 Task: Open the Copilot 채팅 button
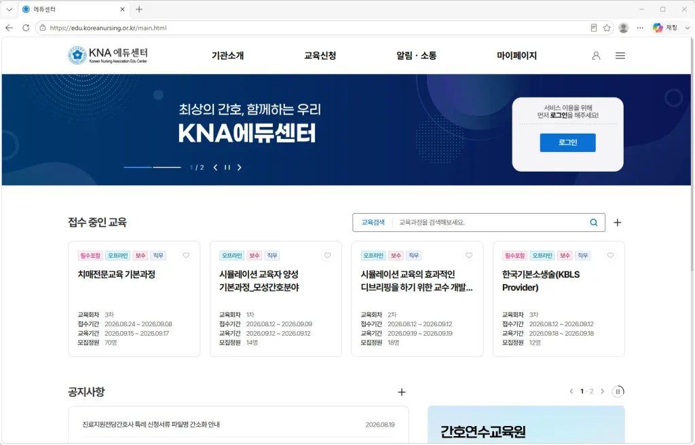coord(665,28)
